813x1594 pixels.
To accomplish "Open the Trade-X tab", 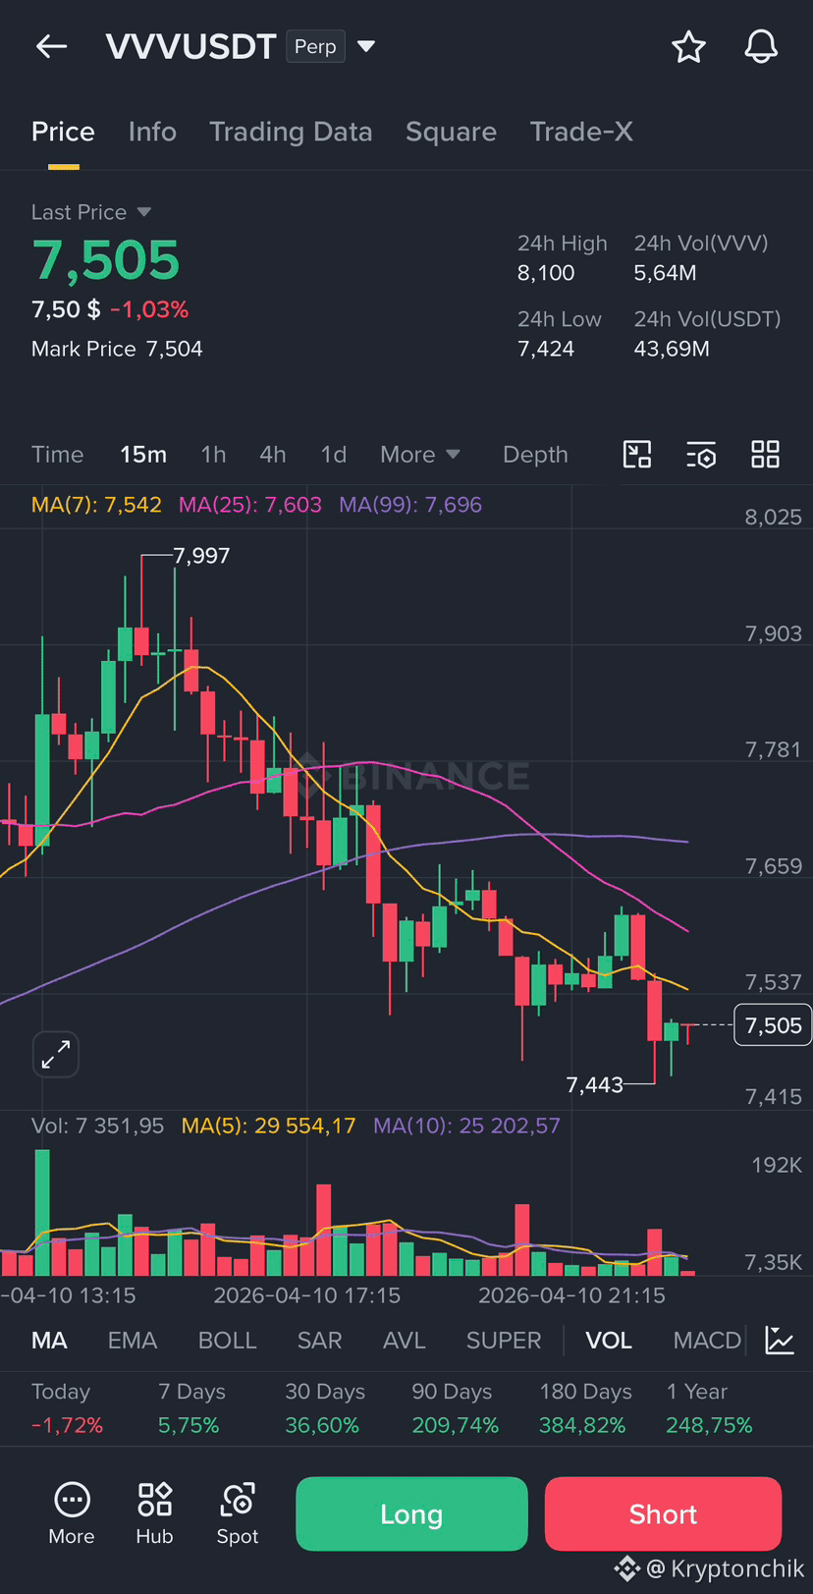I will click(581, 132).
